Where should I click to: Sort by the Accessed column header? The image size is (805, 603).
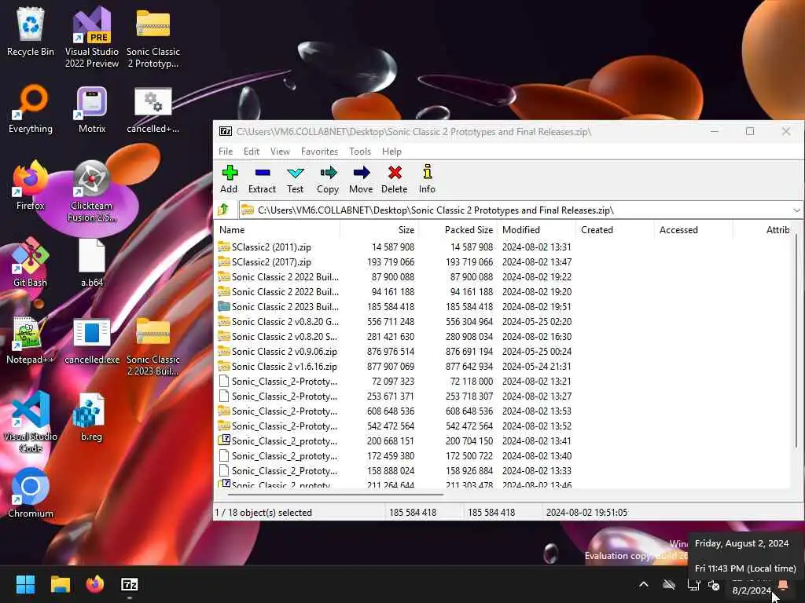pyautogui.click(x=693, y=230)
